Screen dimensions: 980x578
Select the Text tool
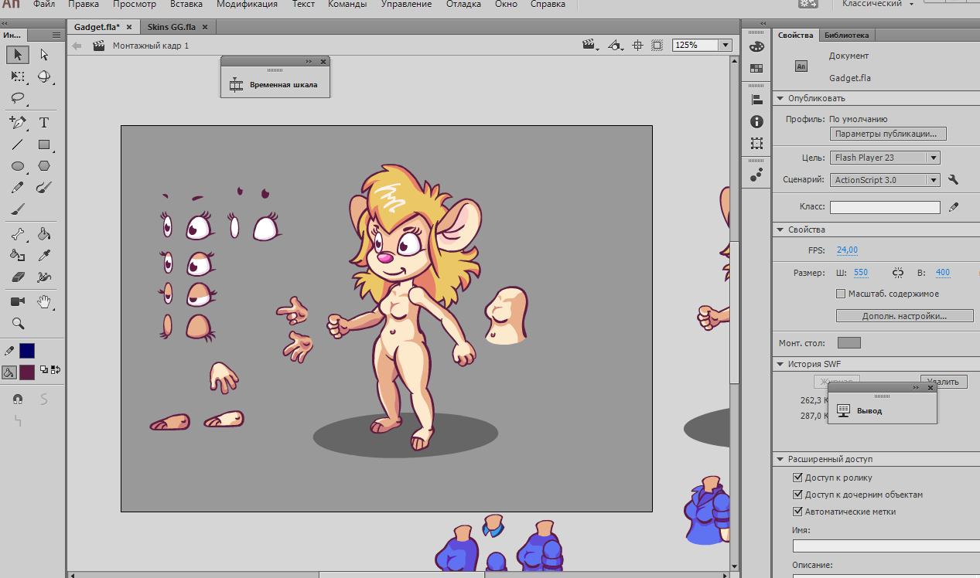pos(44,122)
